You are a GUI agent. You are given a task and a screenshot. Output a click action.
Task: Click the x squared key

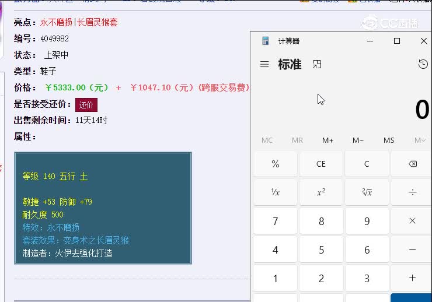321,192
